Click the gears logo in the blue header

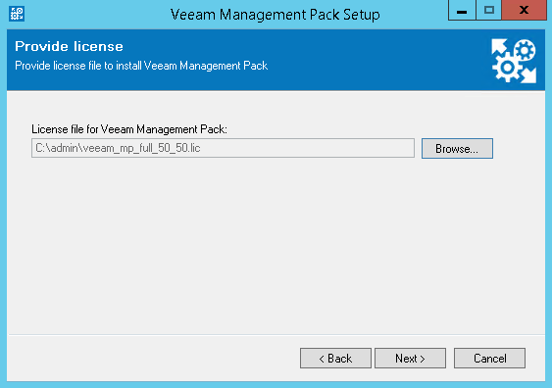(514, 61)
